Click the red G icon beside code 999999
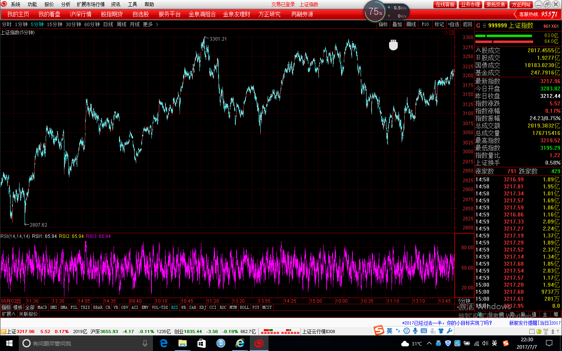The image size is (562, 351). 478,25
